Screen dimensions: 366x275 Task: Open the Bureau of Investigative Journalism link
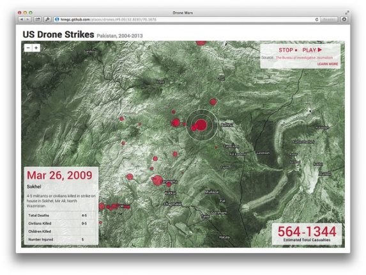pyautogui.click(x=304, y=58)
